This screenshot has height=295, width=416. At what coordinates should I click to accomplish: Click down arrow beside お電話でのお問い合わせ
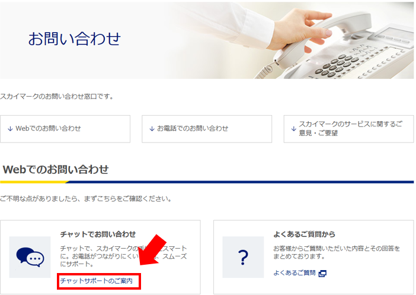click(152, 129)
